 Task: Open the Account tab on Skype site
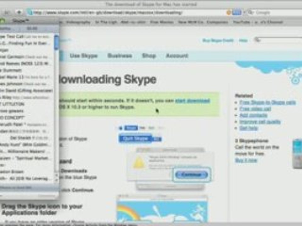pyautogui.click(x=177, y=56)
